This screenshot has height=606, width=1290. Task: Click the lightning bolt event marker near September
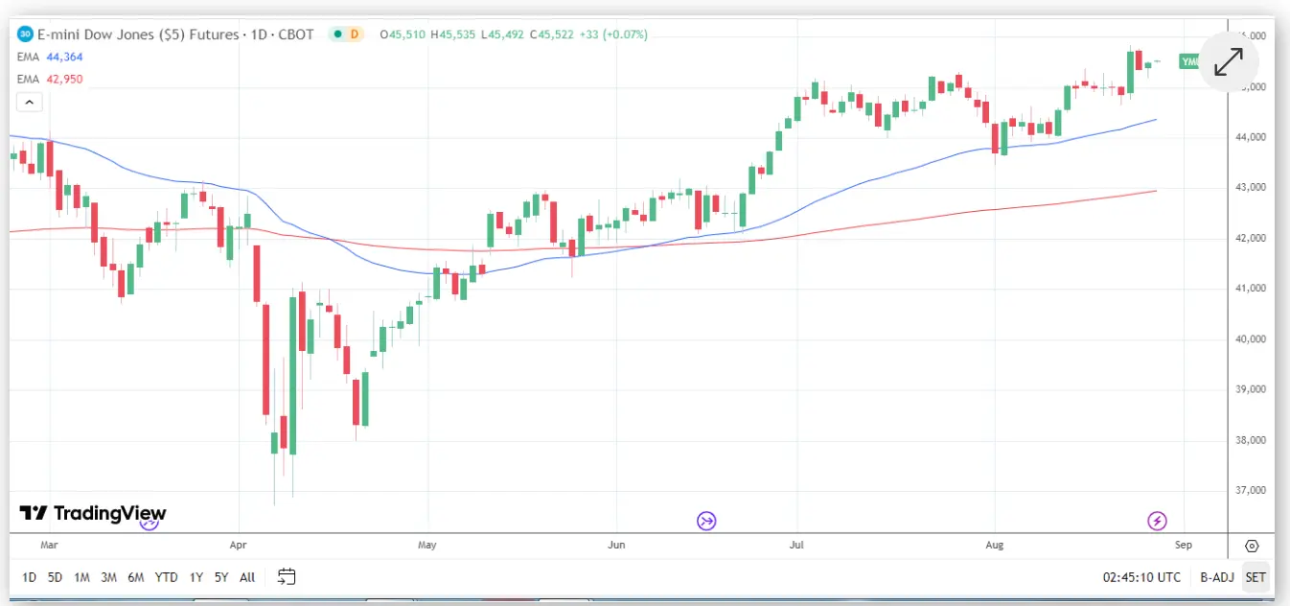pyautogui.click(x=1157, y=521)
